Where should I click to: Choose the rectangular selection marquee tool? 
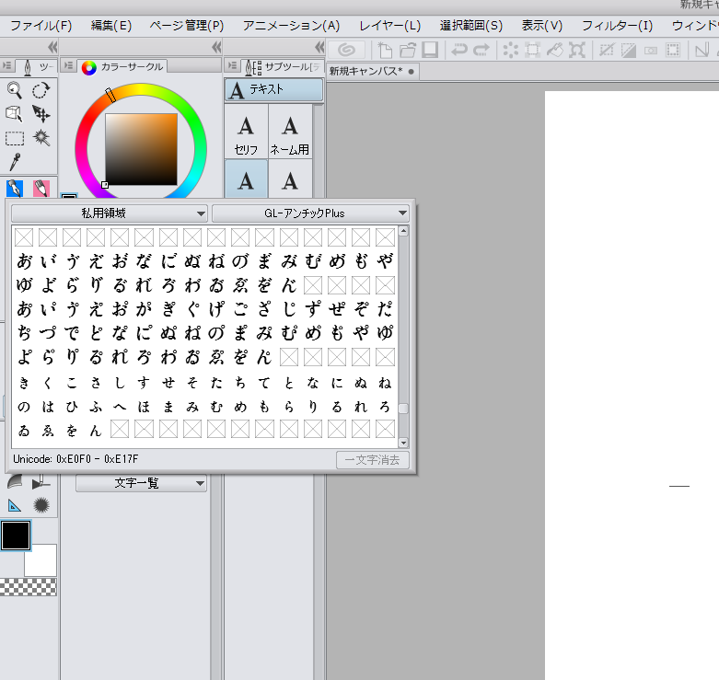tap(15, 138)
